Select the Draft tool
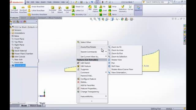Image resolution: width=196 pixels, height=110 pixels. click(103, 11)
